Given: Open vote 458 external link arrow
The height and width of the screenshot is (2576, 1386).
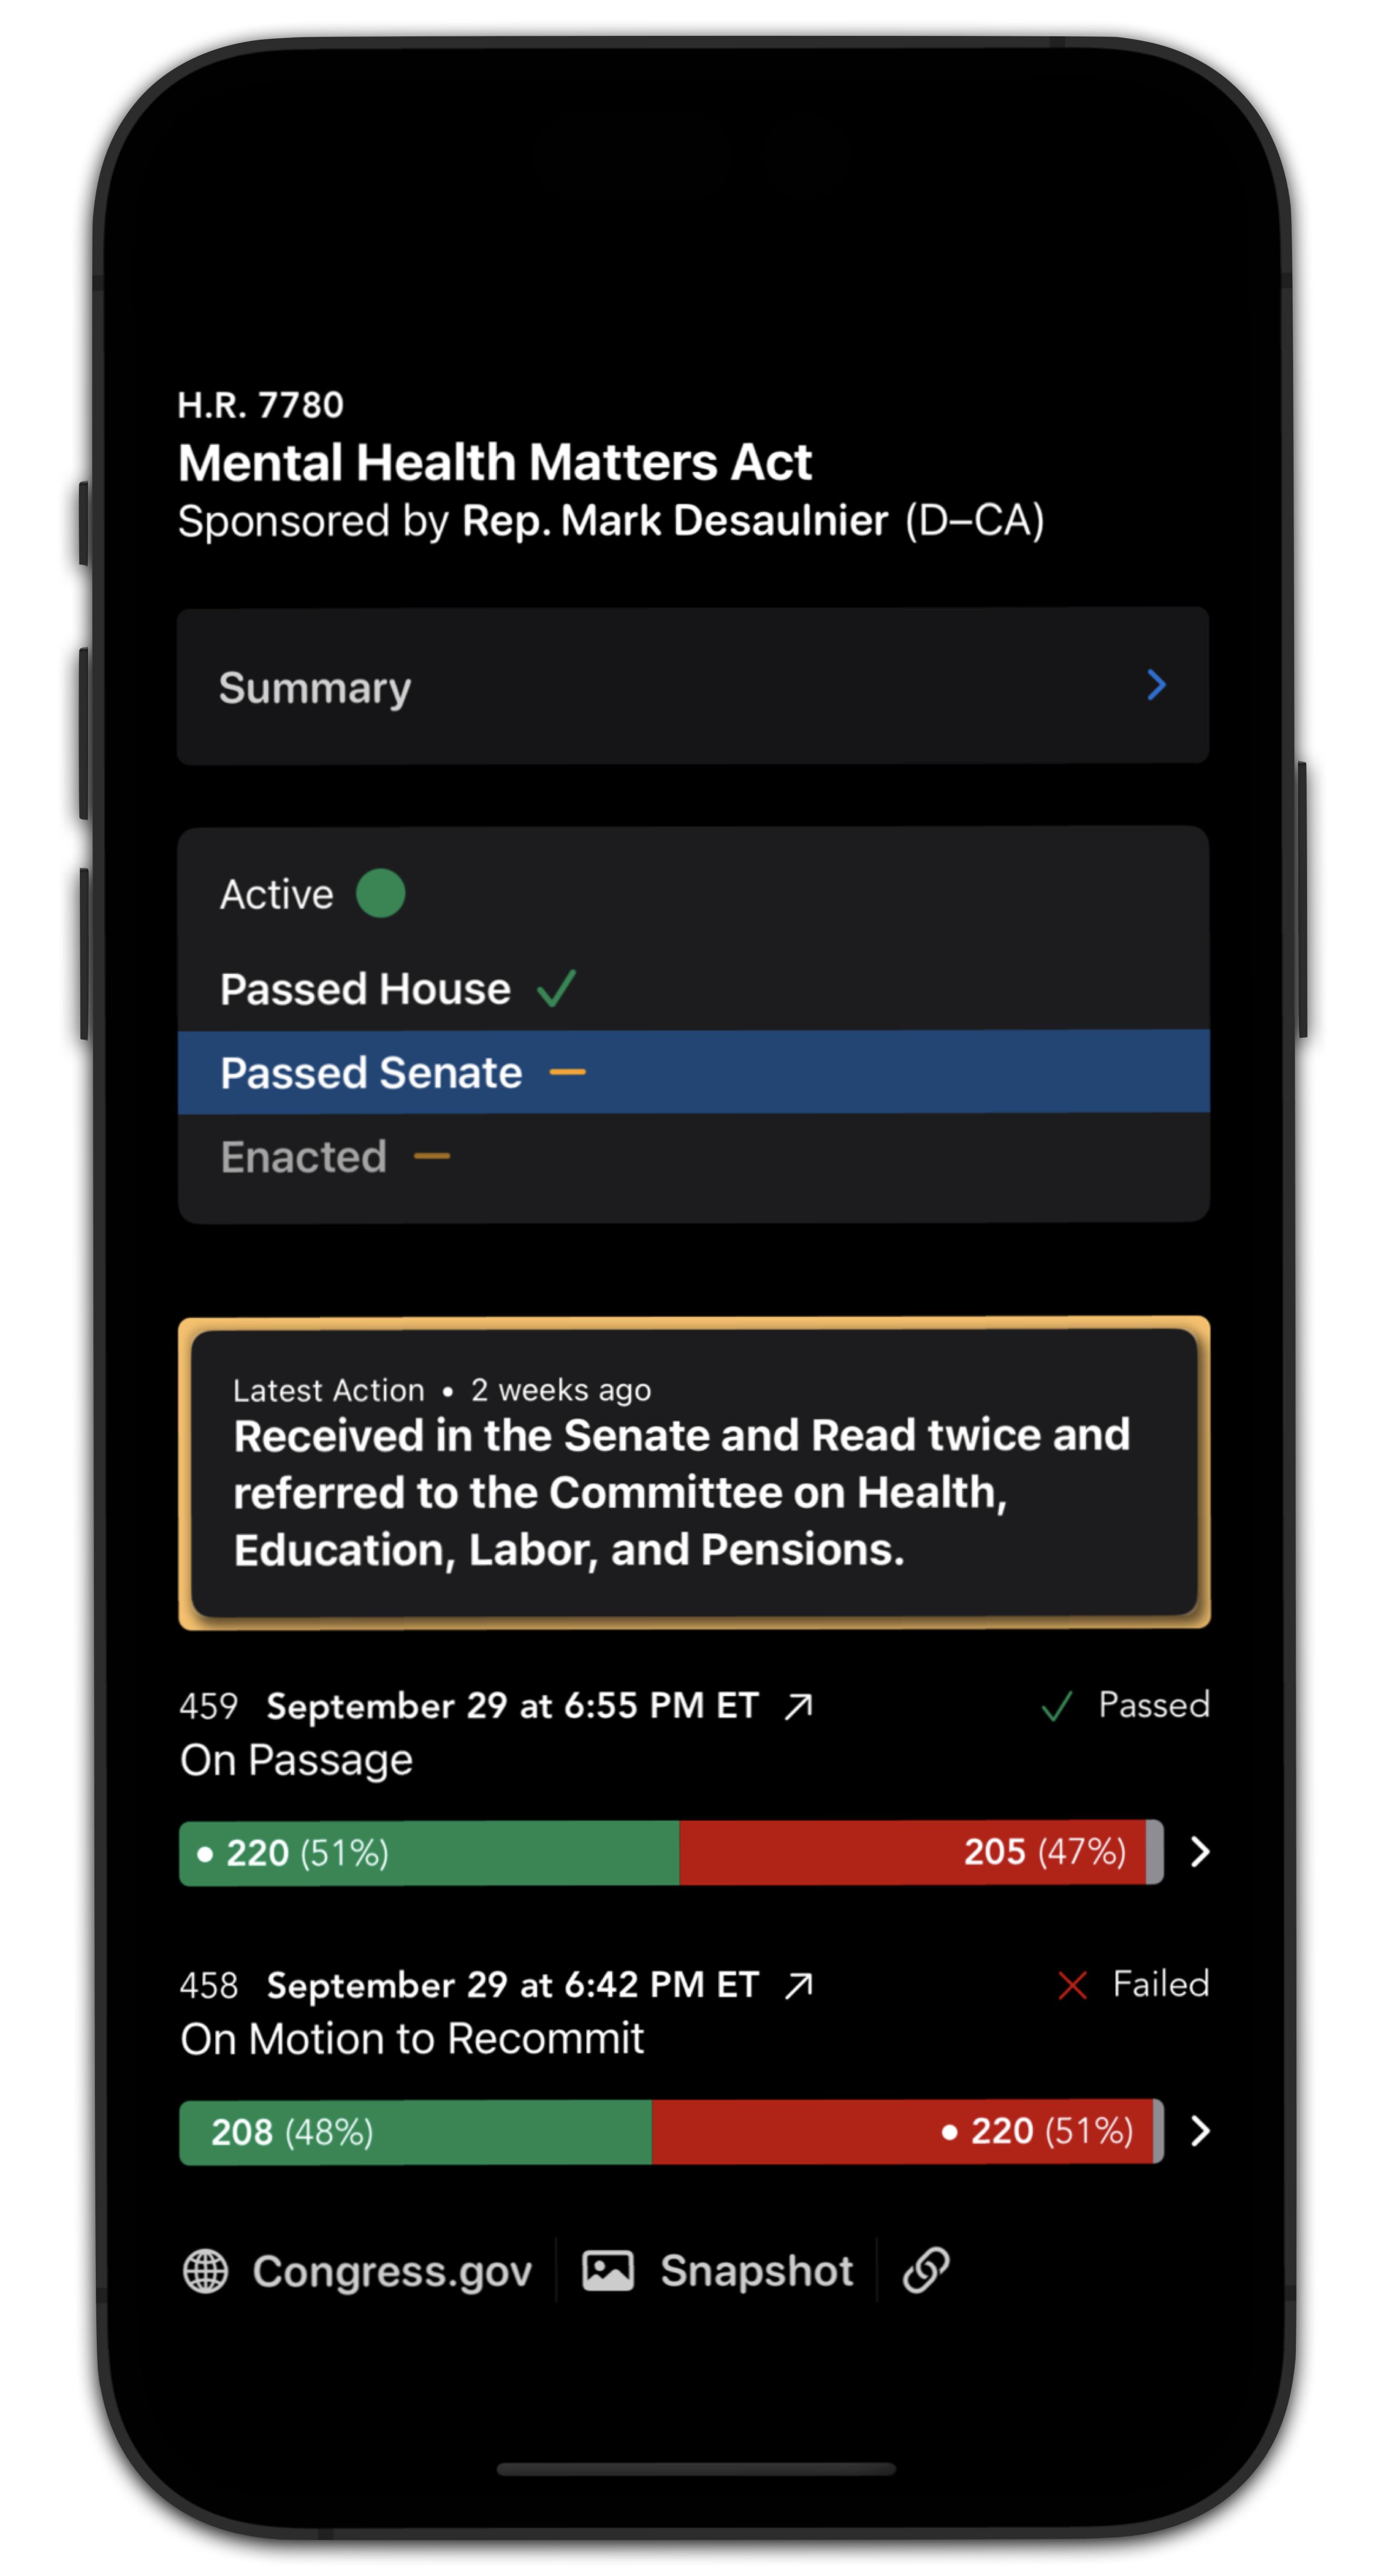Looking at the screenshot, I should coord(798,1985).
